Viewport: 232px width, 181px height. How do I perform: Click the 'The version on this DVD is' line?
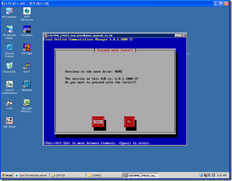[x=102, y=79]
